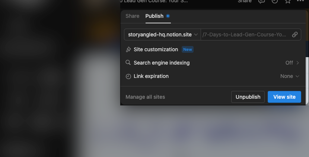Open the Link expiration None dropdown

tap(290, 76)
